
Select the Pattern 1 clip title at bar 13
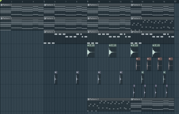[137, 5]
